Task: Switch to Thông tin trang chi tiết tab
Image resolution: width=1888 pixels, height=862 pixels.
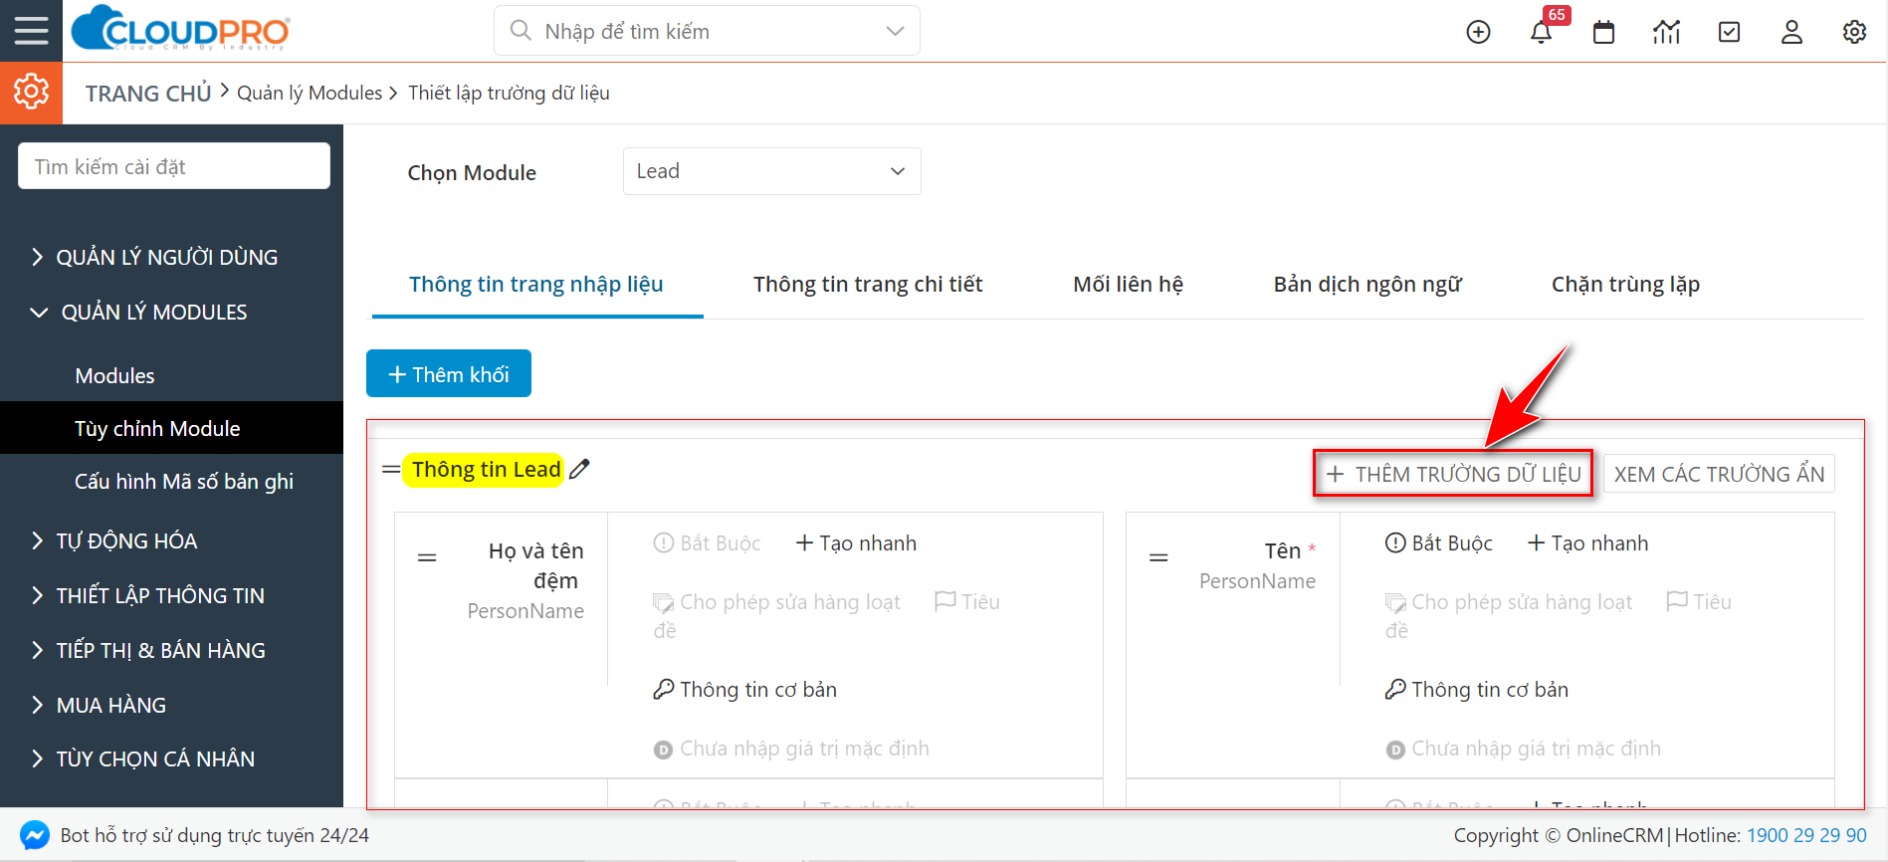Action: pyautogui.click(x=868, y=285)
